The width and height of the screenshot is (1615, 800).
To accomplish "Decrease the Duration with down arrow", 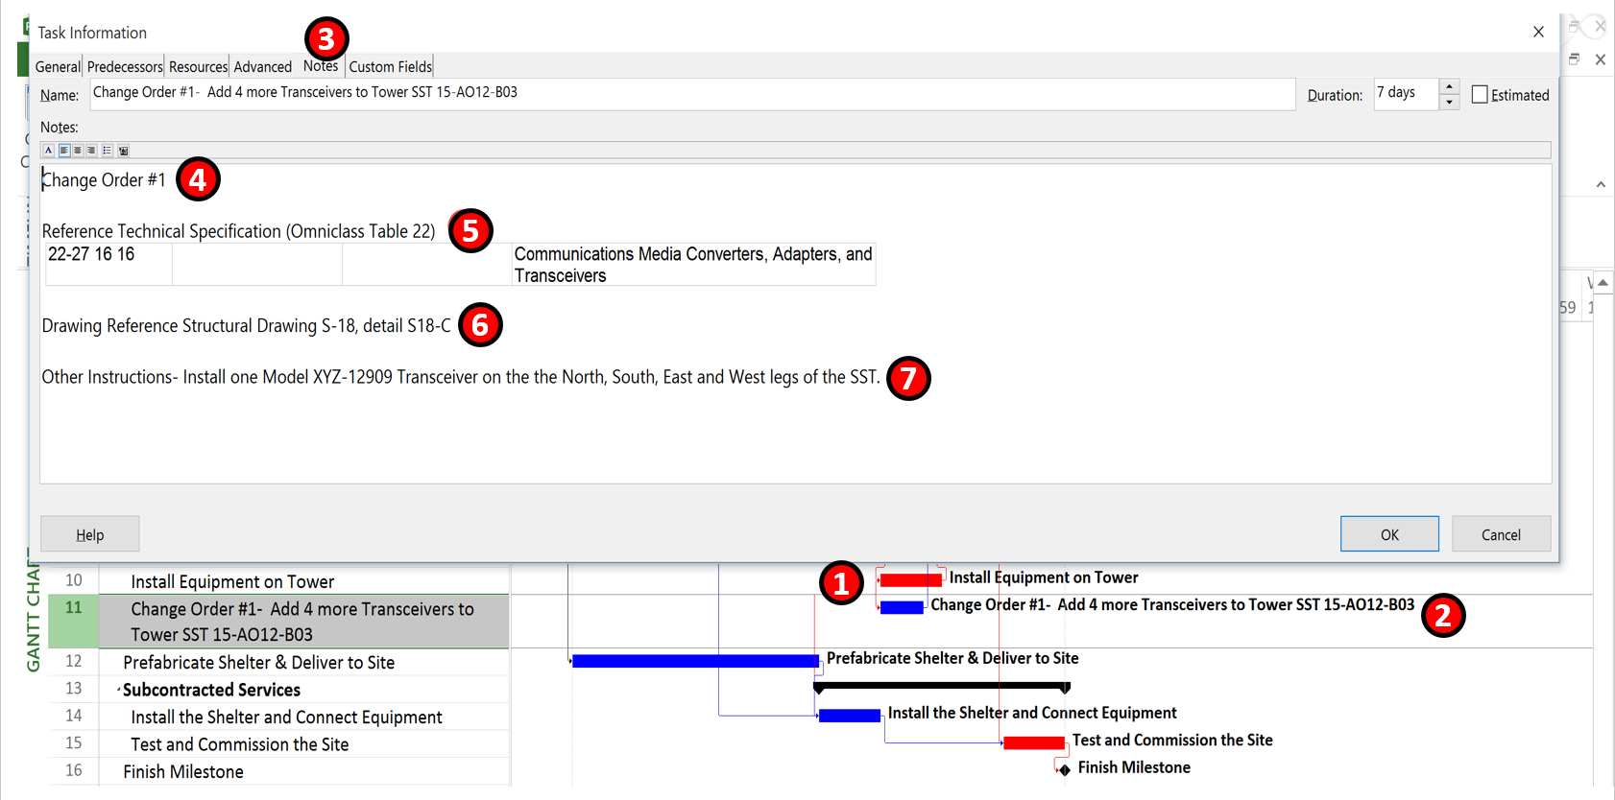I will point(1449,102).
